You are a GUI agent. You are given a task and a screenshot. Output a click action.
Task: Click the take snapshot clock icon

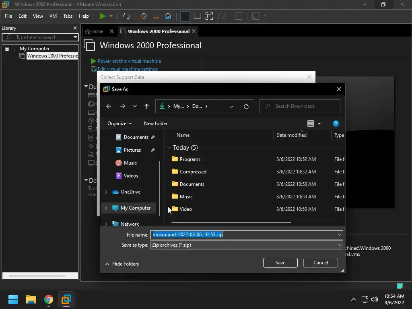(x=144, y=16)
